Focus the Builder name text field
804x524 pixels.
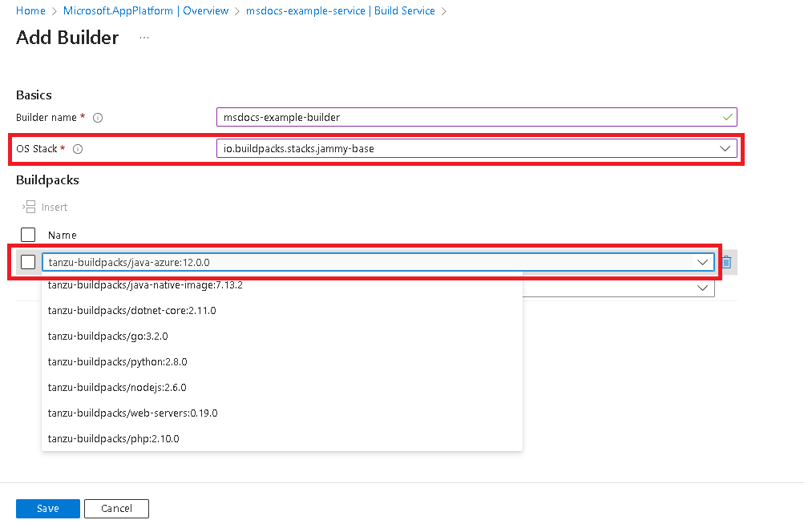point(477,117)
